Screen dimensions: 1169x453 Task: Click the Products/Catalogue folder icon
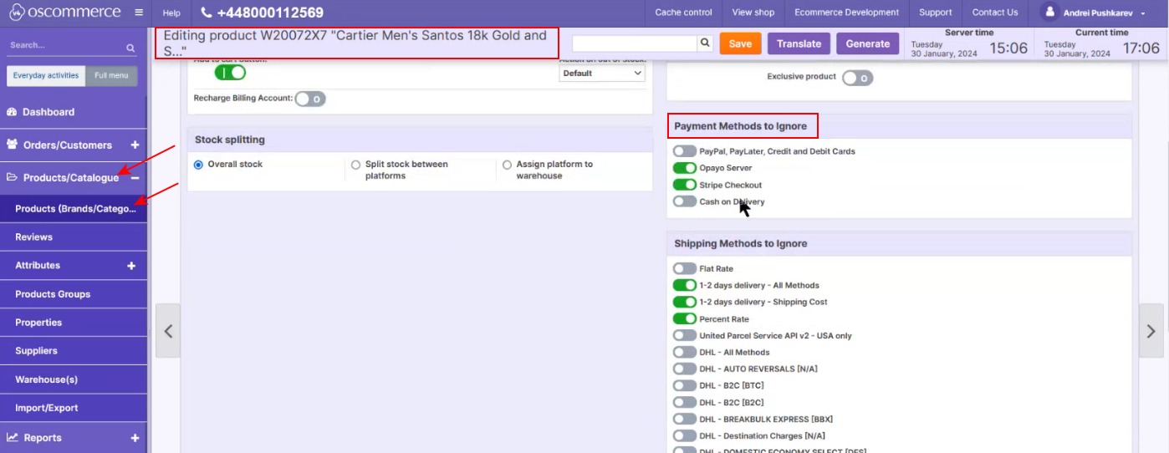(x=13, y=177)
